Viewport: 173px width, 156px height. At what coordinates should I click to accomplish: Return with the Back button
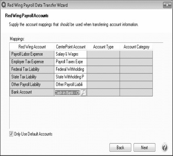click(120, 148)
